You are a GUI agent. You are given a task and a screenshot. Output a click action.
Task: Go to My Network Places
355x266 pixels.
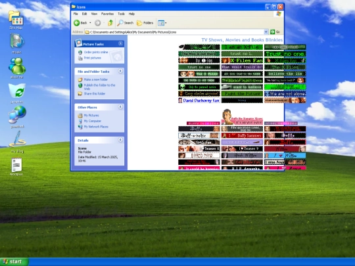[96, 127]
